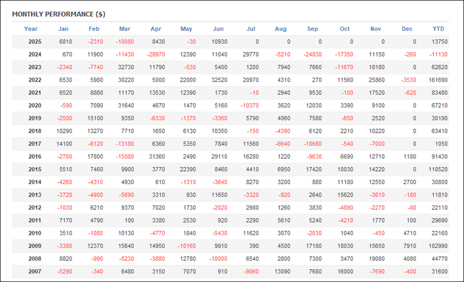Screen dimensions: 464x282
Task: Click 2023 March value 32730
Action: pos(126,67)
